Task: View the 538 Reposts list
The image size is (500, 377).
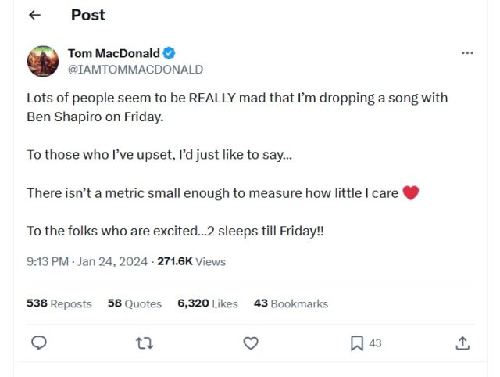Action: (59, 303)
